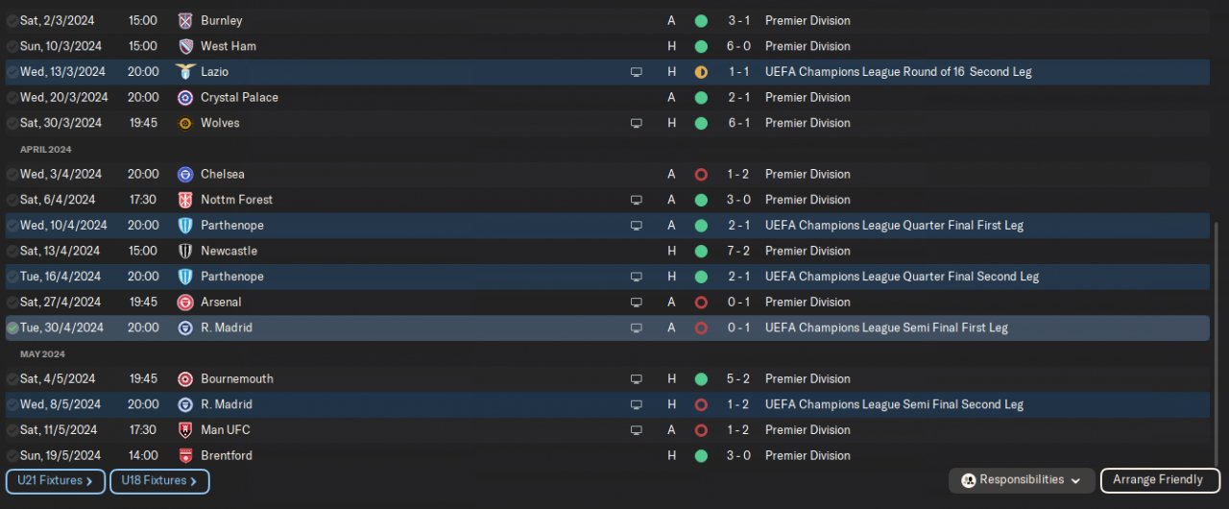This screenshot has width=1229, height=509.
Task: Click TV broadcast icon on Wolves fixture
Action: click(x=636, y=123)
